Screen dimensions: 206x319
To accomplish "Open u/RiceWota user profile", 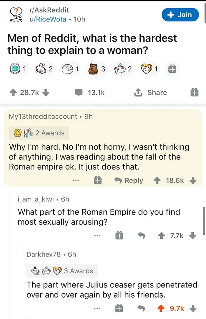I will point(48,19).
